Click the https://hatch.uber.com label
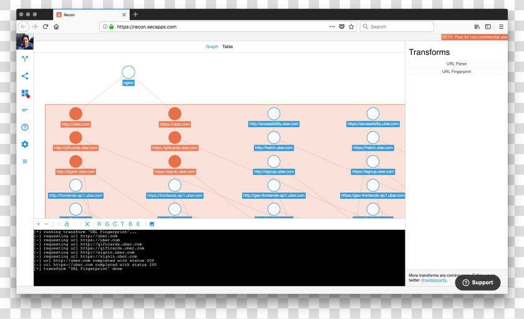Image resolution: width=524 pixels, height=319 pixels. pos(373,148)
